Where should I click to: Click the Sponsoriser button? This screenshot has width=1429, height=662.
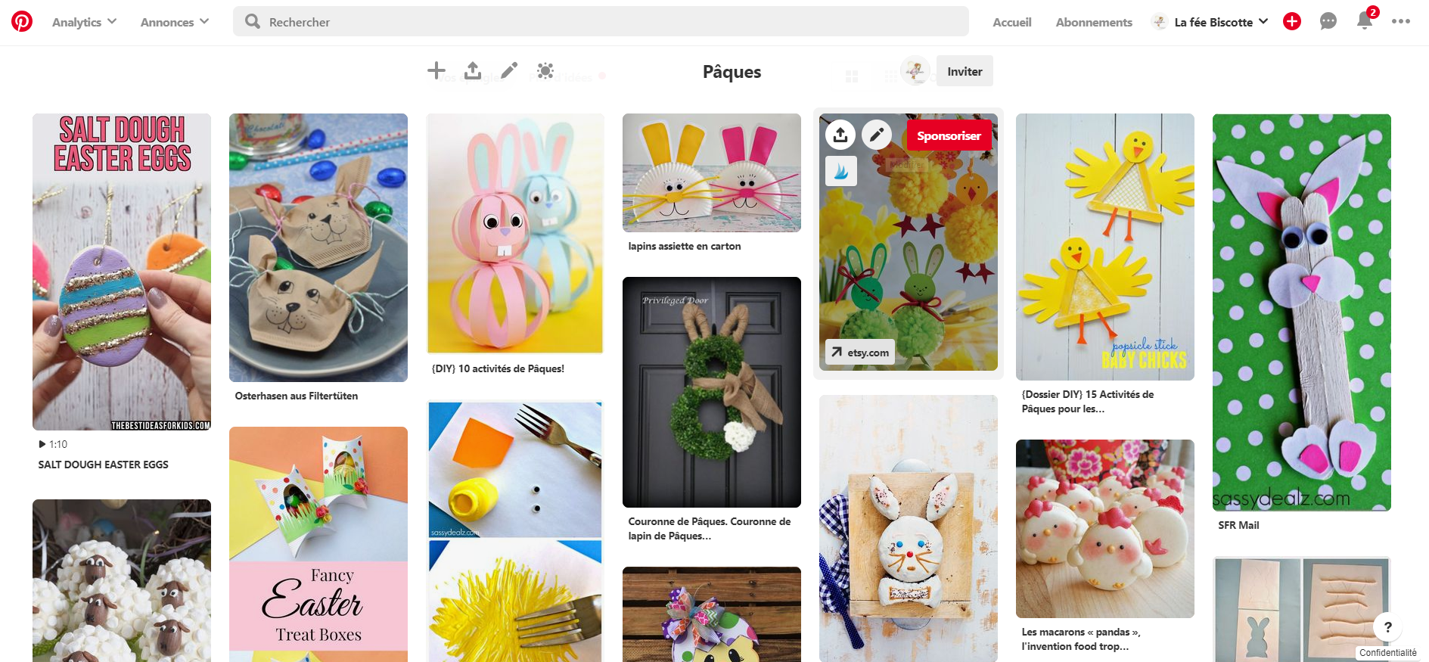(949, 135)
